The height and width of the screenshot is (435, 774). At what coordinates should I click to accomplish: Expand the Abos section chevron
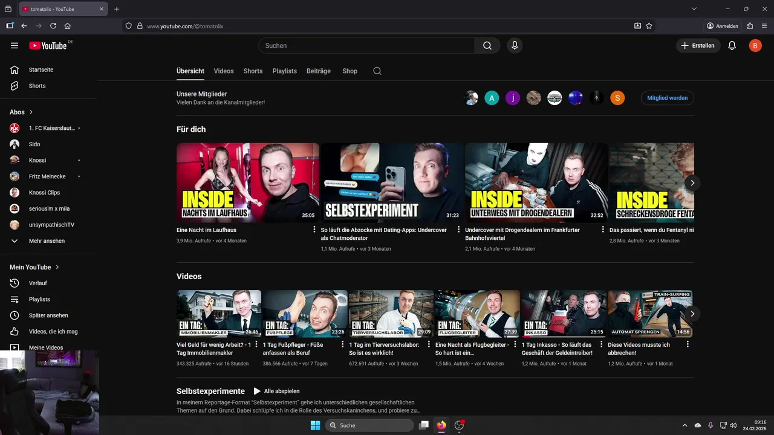tap(31, 112)
